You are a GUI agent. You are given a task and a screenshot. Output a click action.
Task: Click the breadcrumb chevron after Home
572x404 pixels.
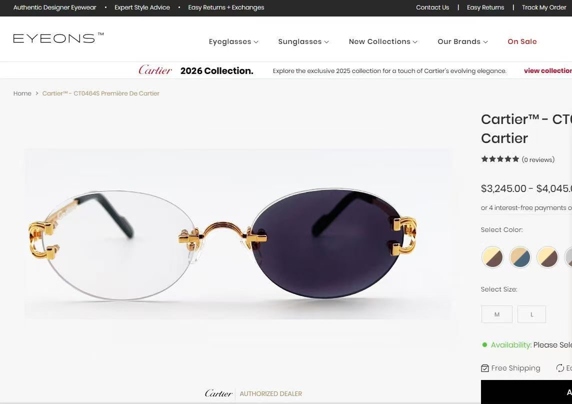pos(37,93)
